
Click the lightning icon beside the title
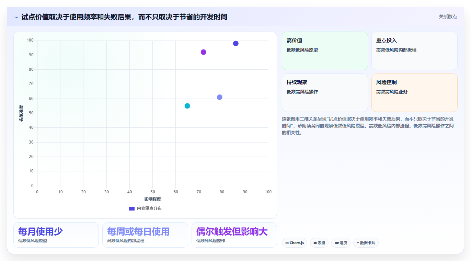pyautogui.click(x=16, y=17)
